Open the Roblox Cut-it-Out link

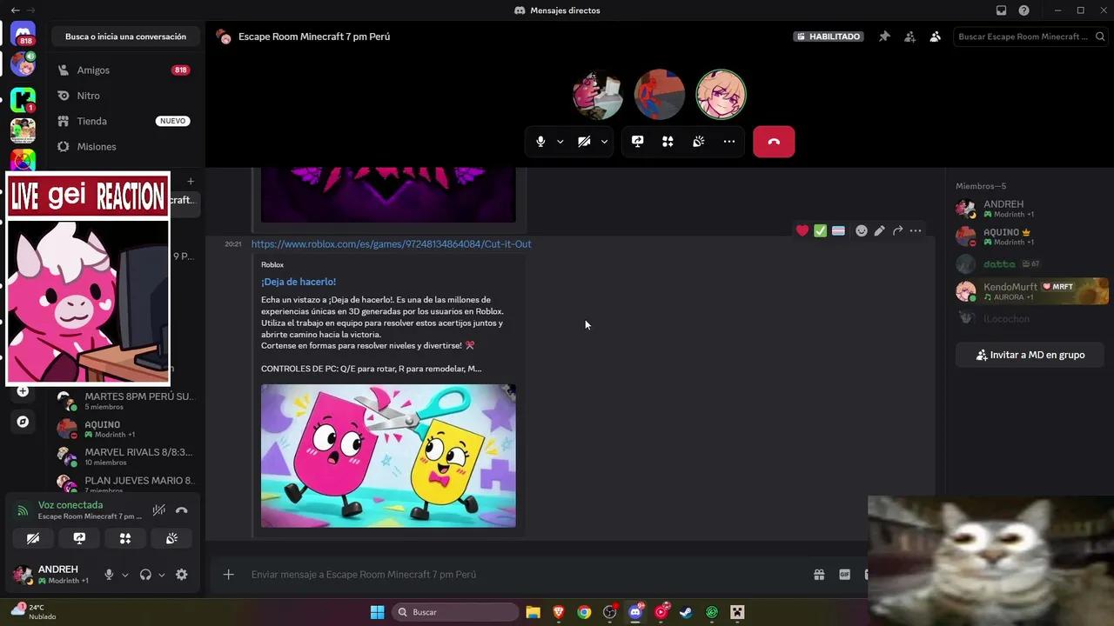pyautogui.click(x=392, y=244)
